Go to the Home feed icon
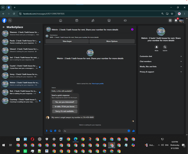 61,21
